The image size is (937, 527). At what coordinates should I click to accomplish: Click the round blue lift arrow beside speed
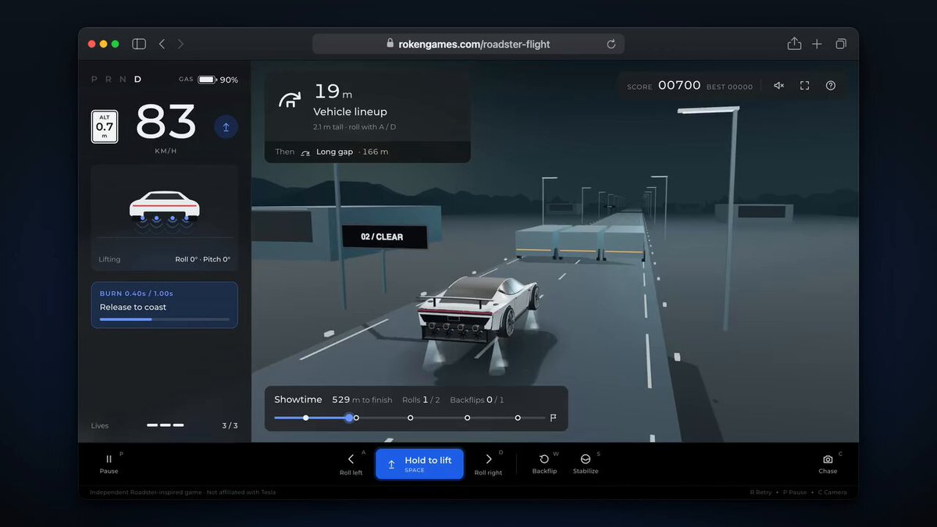pyautogui.click(x=226, y=127)
